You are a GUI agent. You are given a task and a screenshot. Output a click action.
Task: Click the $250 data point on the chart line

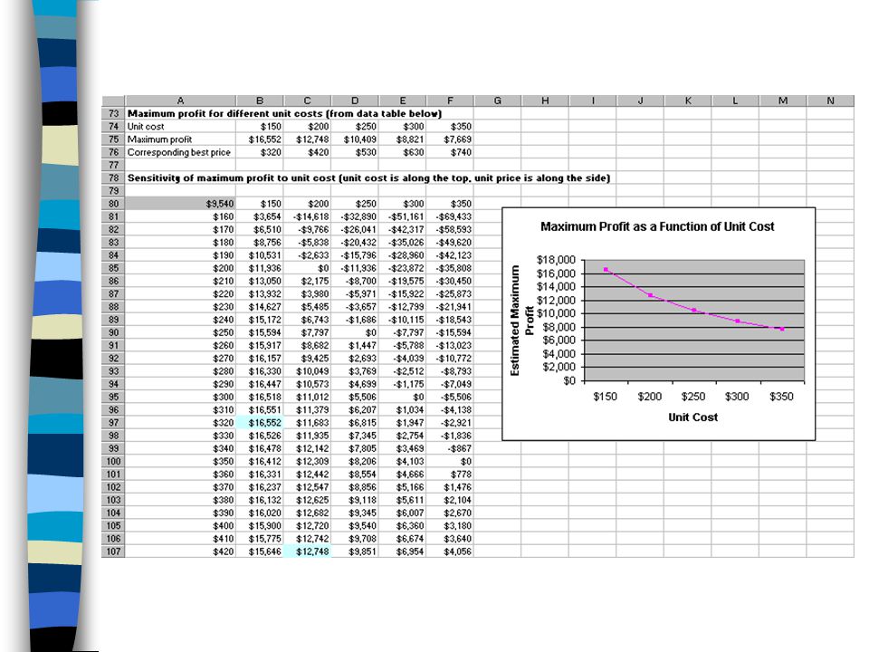(694, 310)
